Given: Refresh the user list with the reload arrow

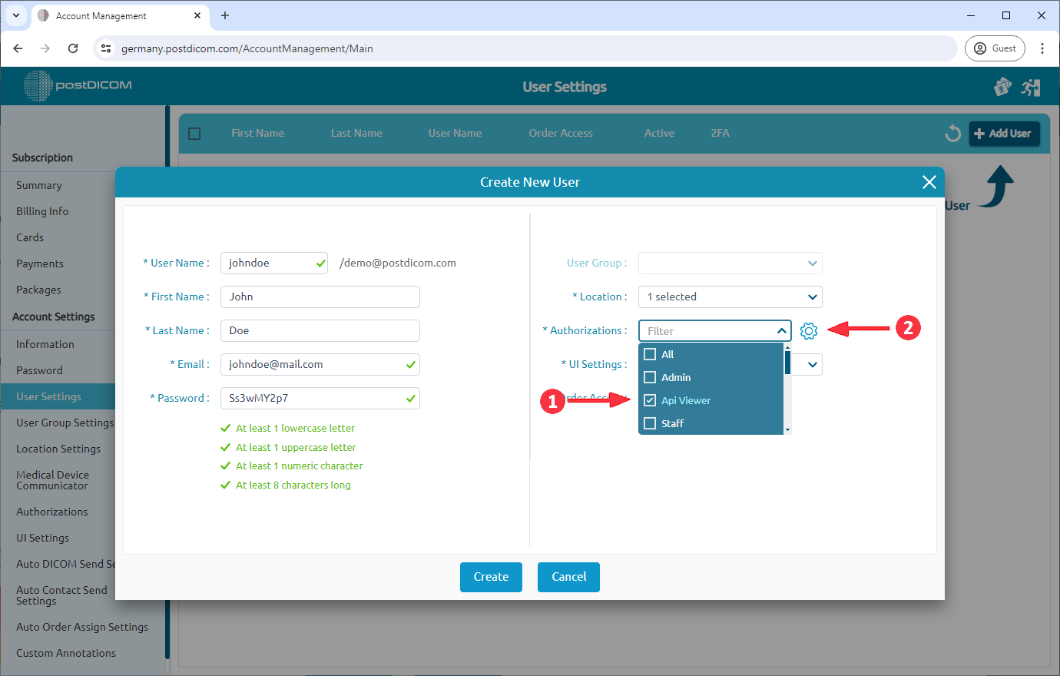Looking at the screenshot, I should (x=952, y=132).
